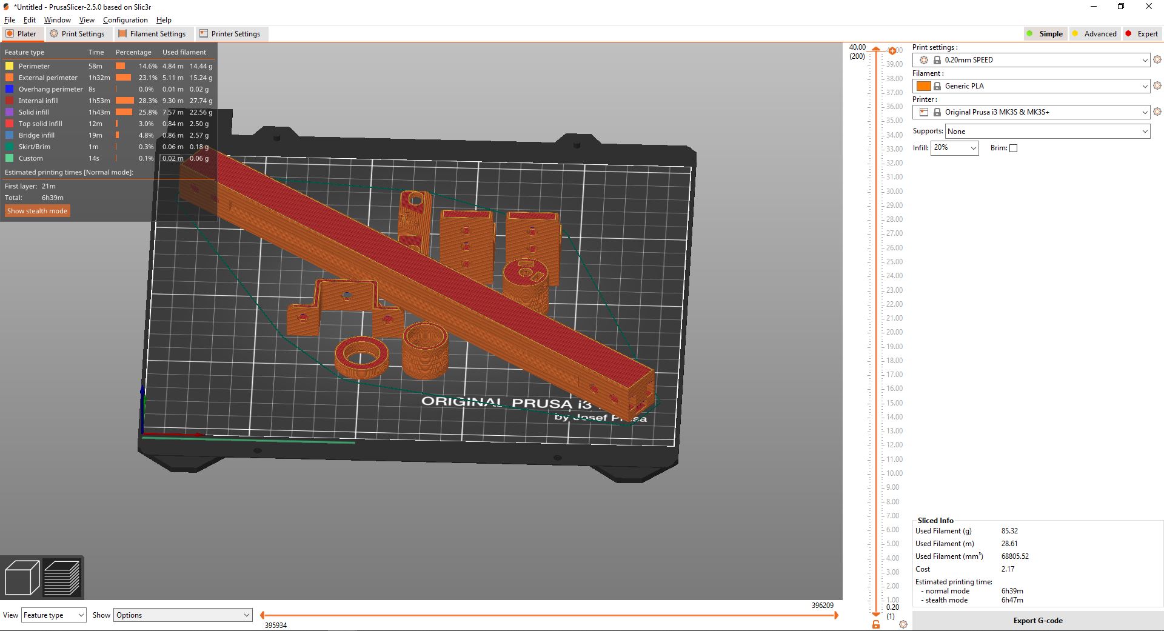1164x631 pixels.
Task: Click horizontal move slider right thumb
Action: click(x=836, y=615)
